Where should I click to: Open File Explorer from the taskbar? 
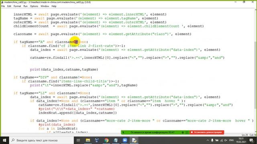(x=88, y=140)
